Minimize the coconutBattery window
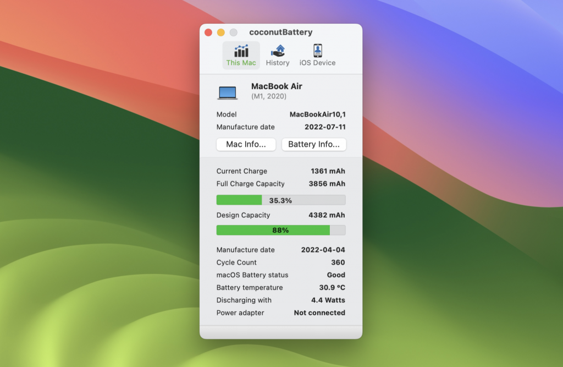 click(x=221, y=32)
